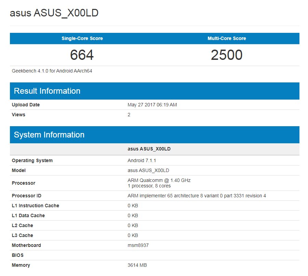Click the Multi-Core Score header
Viewport: 308px width, 276px height.
pos(227,38)
